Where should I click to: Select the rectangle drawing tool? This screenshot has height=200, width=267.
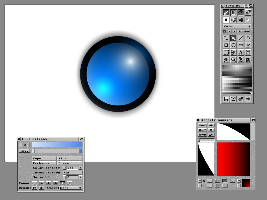pos(226,45)
